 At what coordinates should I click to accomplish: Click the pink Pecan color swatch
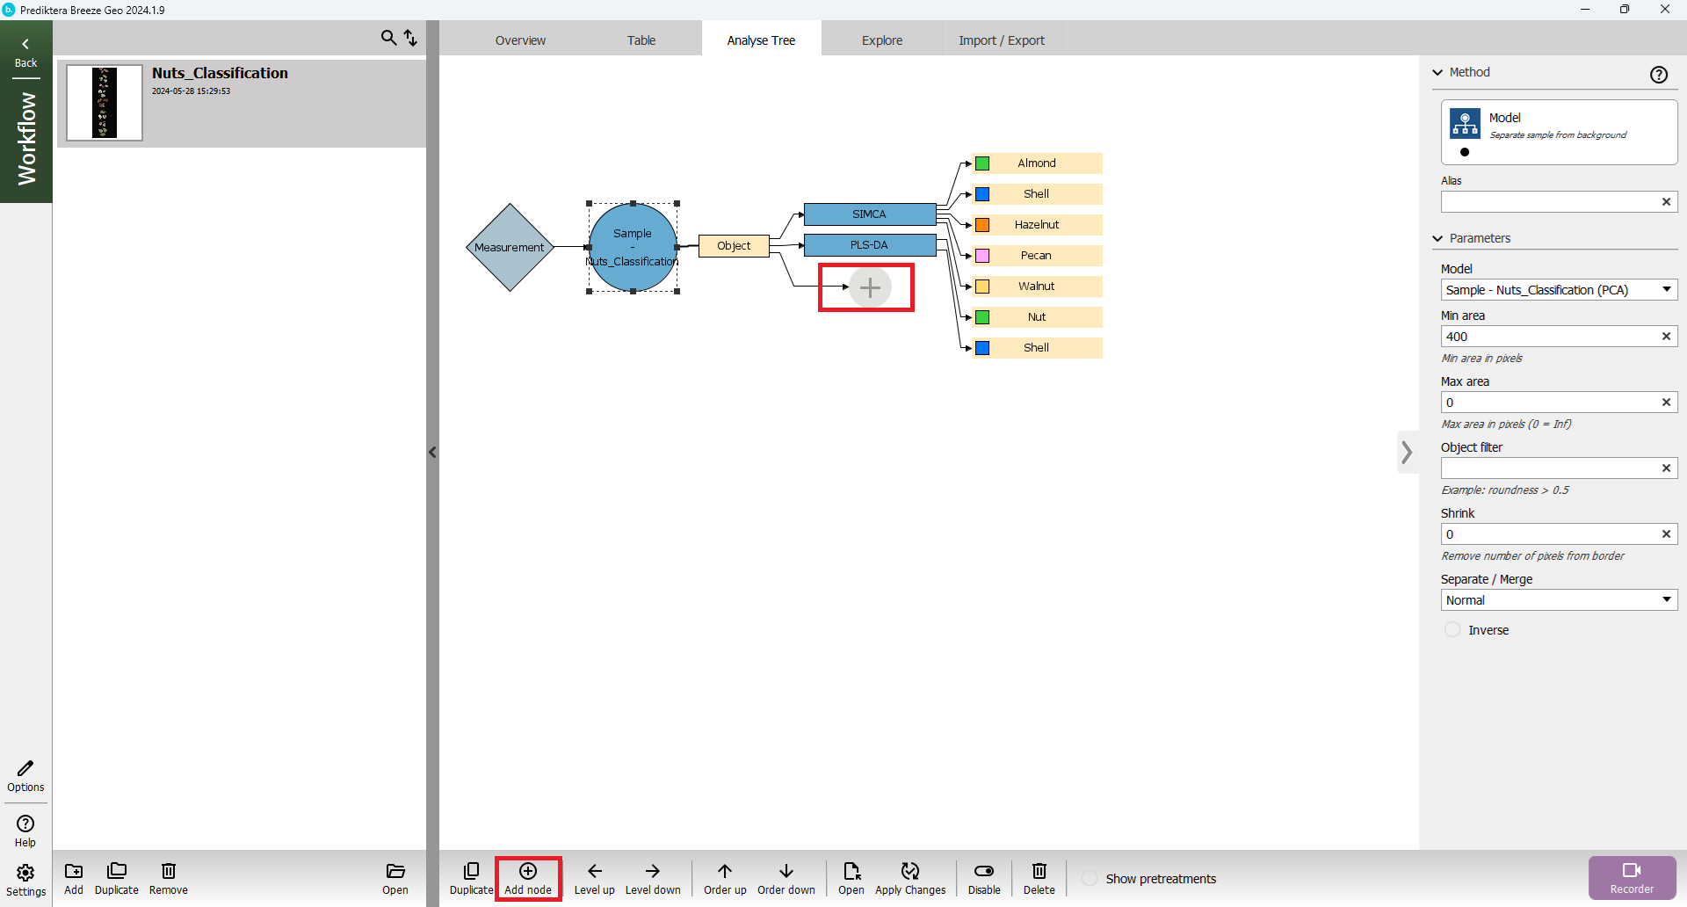pos(983,256)
